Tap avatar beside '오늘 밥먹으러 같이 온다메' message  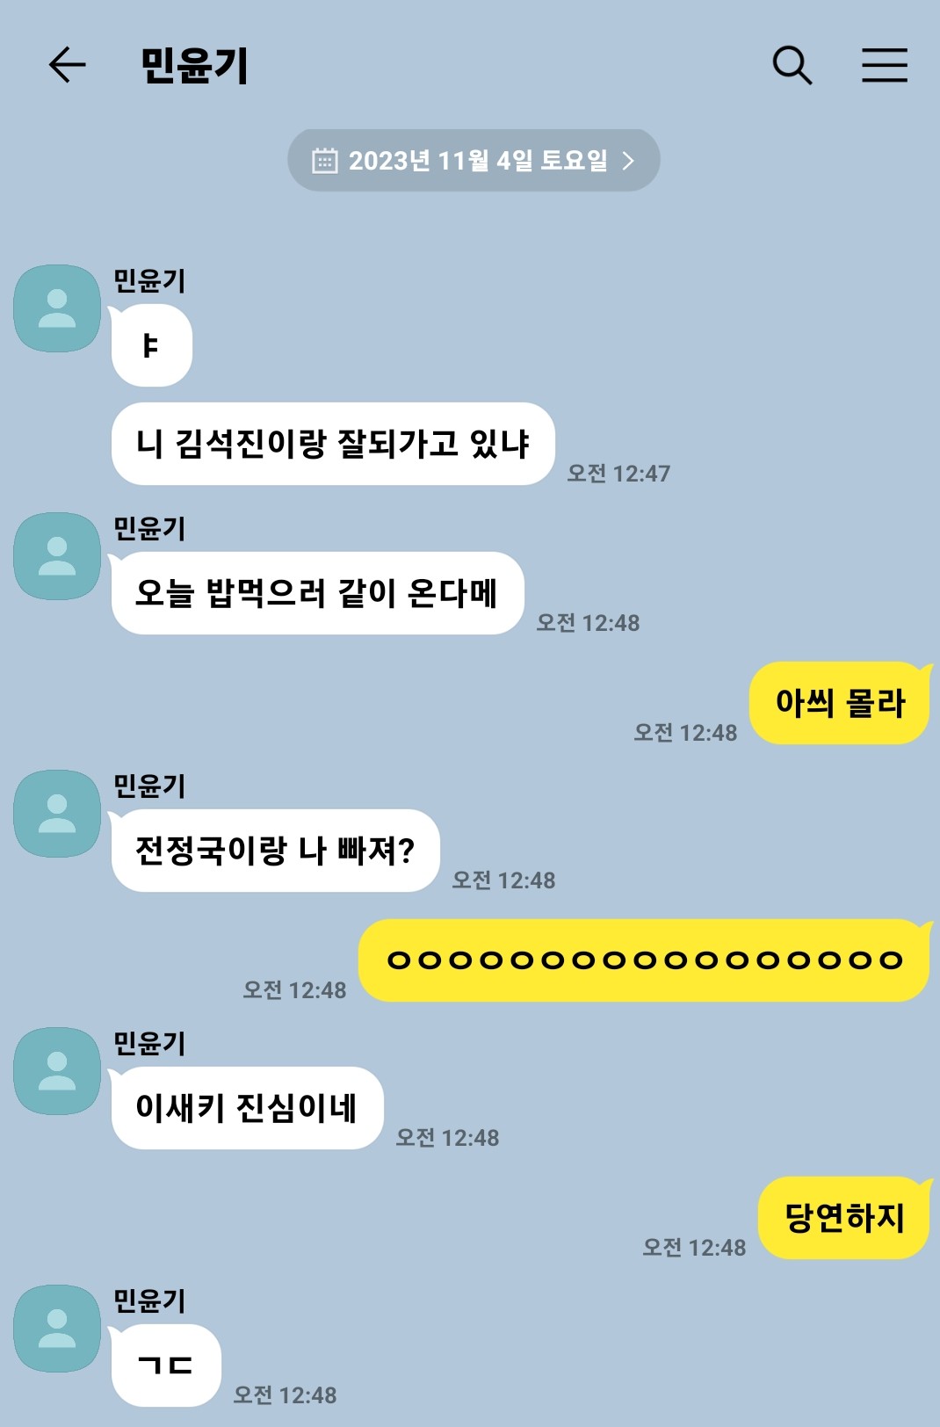coord(57,556)
